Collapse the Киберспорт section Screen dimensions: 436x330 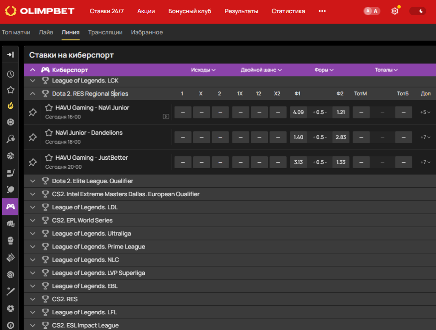click(32, 70)
